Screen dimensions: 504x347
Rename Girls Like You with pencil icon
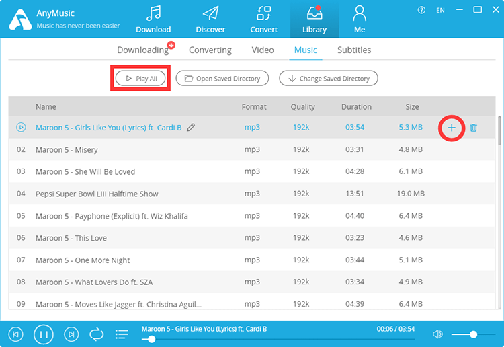coord(191,127)
